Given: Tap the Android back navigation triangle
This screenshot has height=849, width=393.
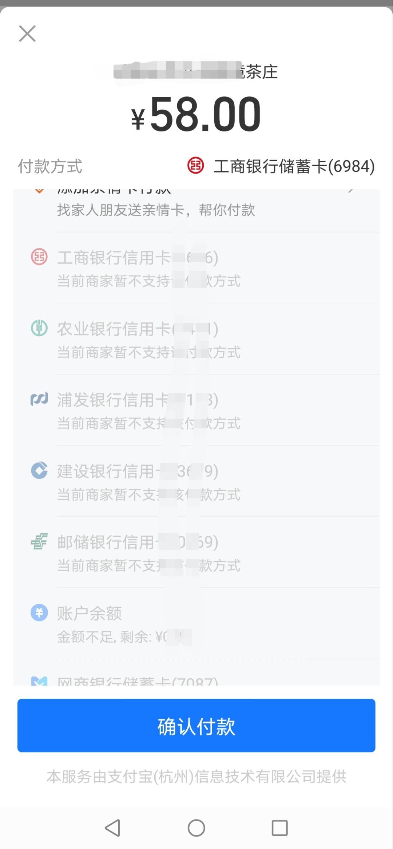Looking at the screenshot, I should tap(112, 828).
